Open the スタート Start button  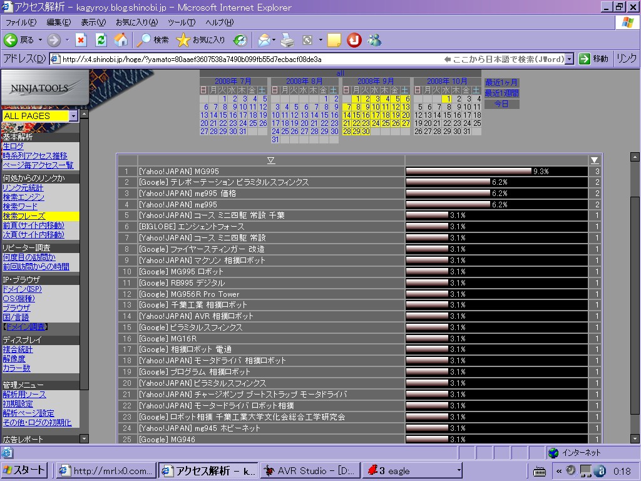24,470
